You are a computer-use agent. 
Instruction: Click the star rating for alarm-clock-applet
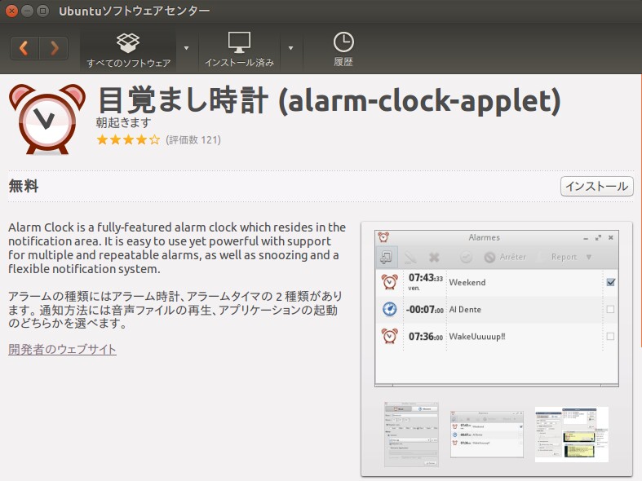tap(128, 140)
